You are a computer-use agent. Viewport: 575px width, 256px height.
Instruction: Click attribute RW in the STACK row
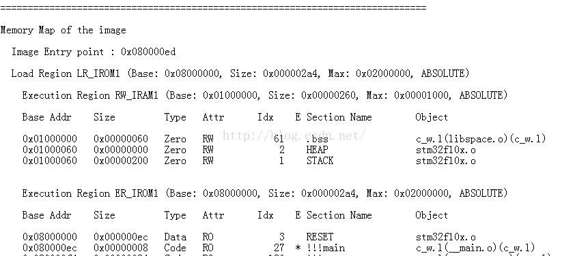coord(208,161)
